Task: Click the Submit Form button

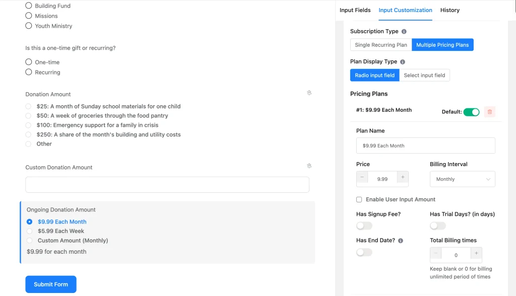Action: (x=51, y=284)
